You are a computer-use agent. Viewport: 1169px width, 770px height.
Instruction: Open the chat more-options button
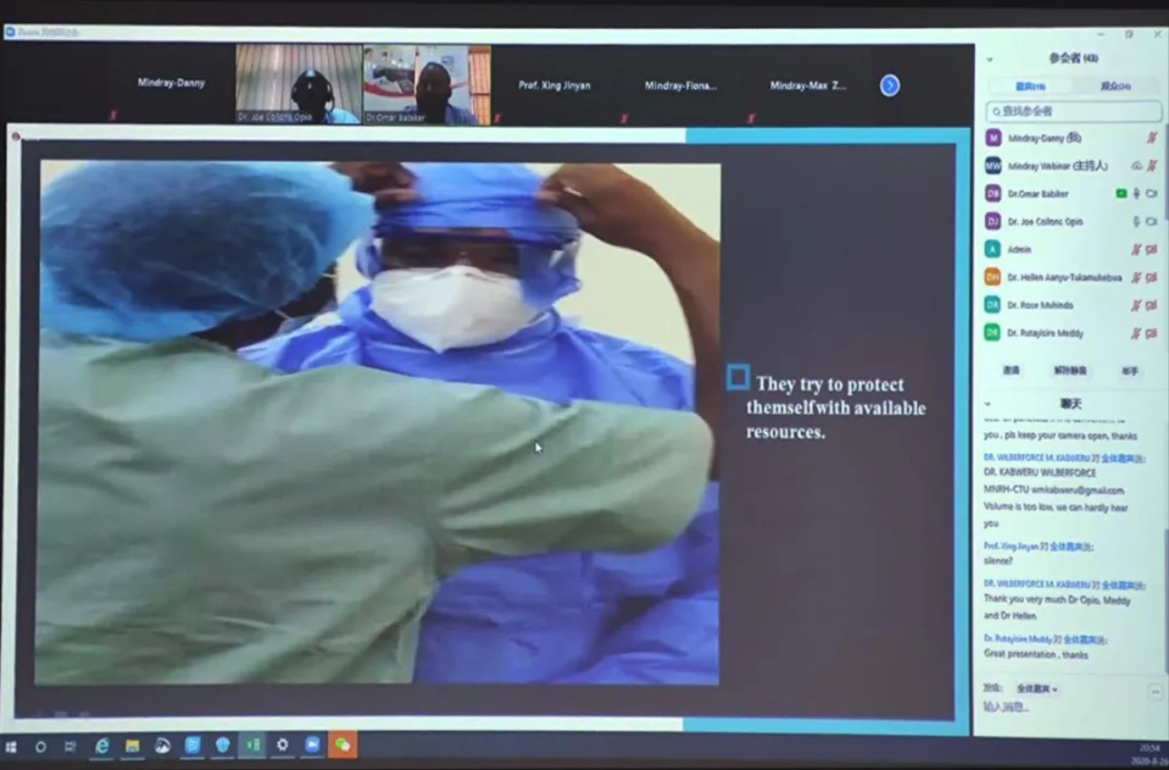[1155, 692]
